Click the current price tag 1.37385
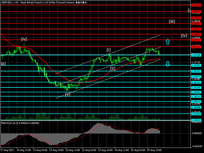This screenshot has height=153, width=204. click(197, 55)
